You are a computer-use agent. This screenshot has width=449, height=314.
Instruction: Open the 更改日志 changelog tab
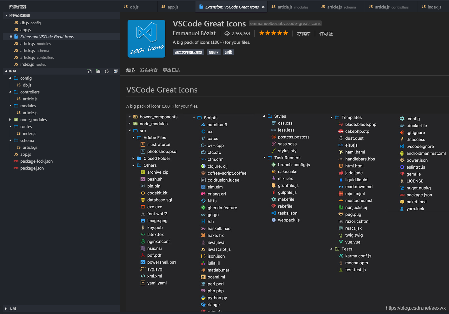tap(172, 70)
